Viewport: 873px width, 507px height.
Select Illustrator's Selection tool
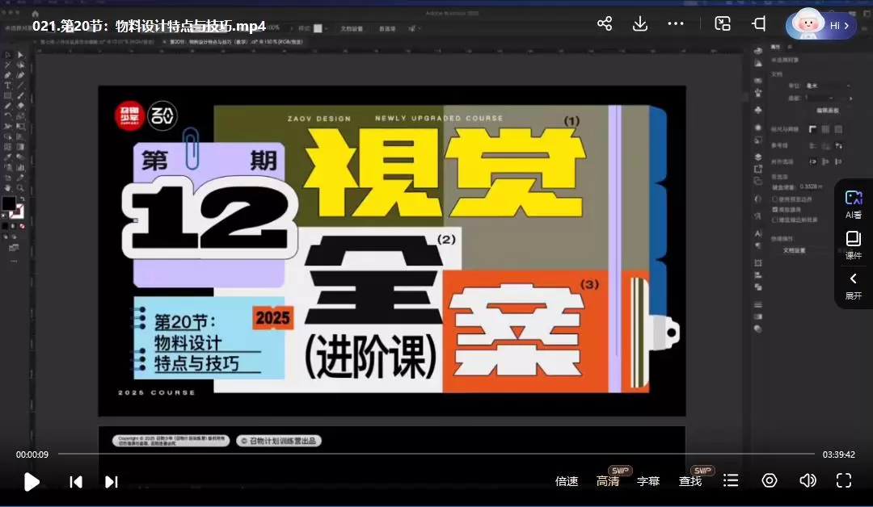point(8,55)
